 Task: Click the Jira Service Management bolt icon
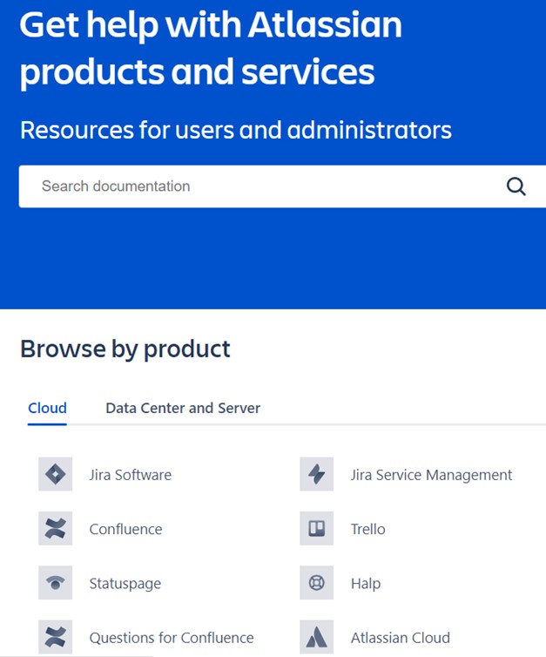317,474
